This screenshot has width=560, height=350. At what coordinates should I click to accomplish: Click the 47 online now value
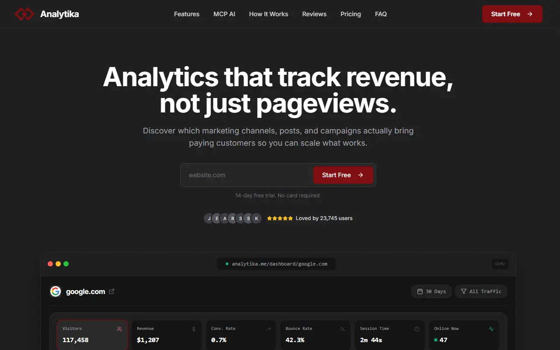[444, 340]
